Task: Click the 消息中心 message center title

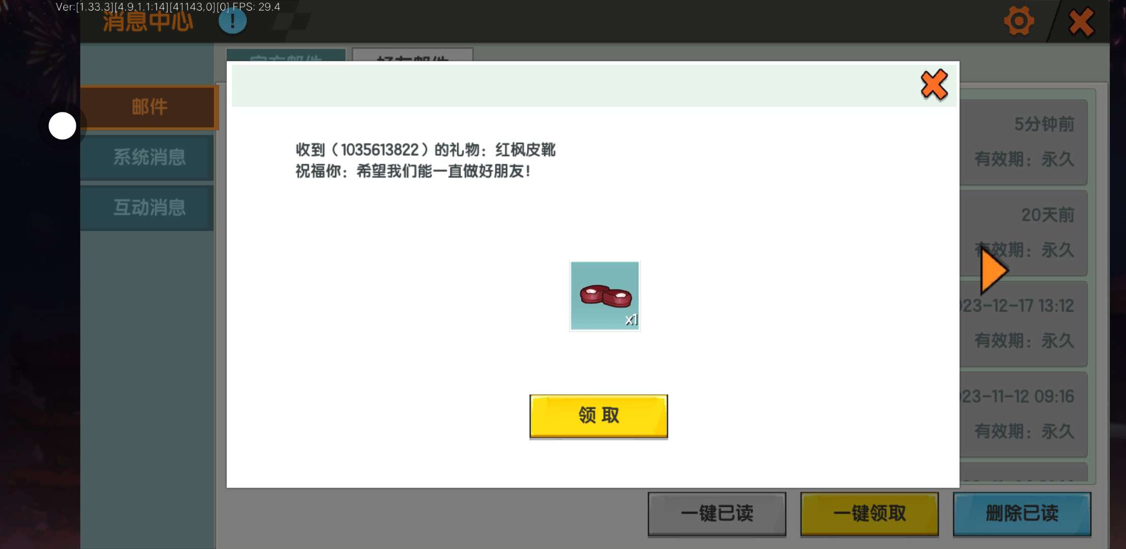Action: click(x=147, y=22)
